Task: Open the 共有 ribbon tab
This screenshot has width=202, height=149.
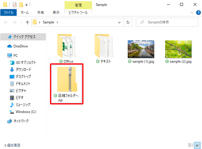Action: [x=40, y=13]
